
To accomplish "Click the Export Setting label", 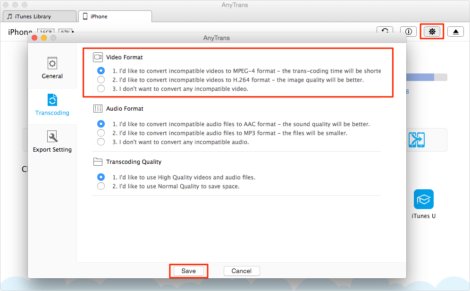I will (52, 150).
